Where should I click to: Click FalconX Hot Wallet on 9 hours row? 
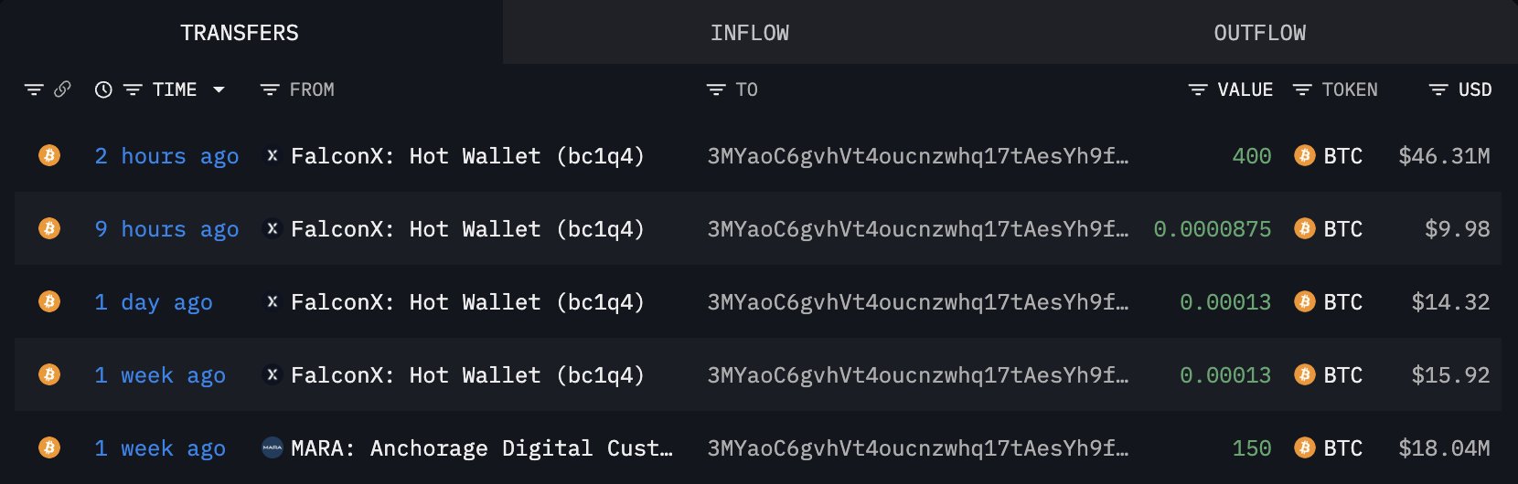pyautogui.click(x=466, y=229)
